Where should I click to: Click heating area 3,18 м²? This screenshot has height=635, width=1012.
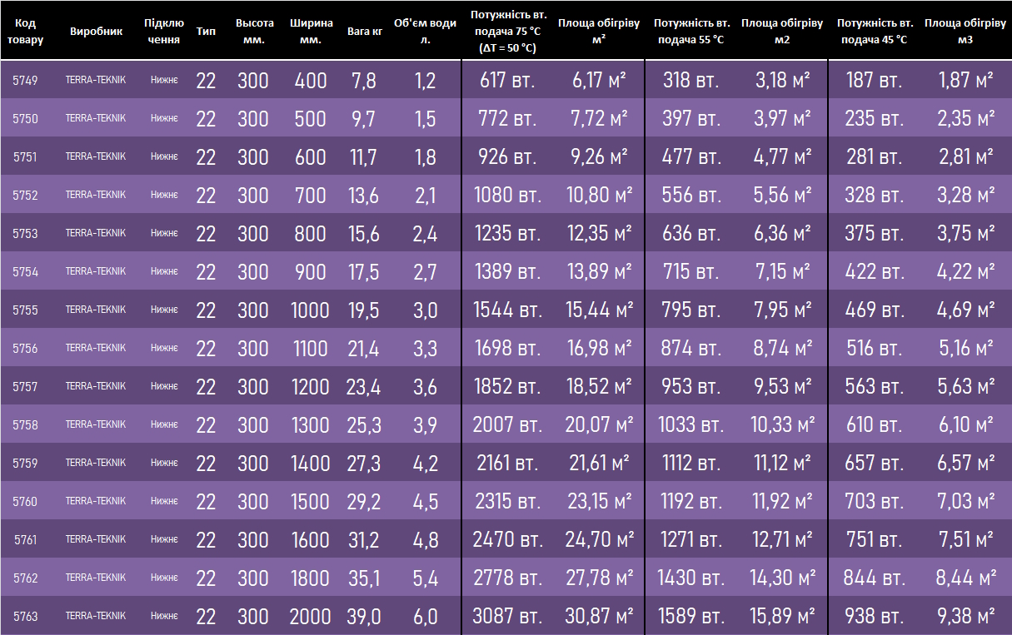pyautogui.click(x=782, y=81)
